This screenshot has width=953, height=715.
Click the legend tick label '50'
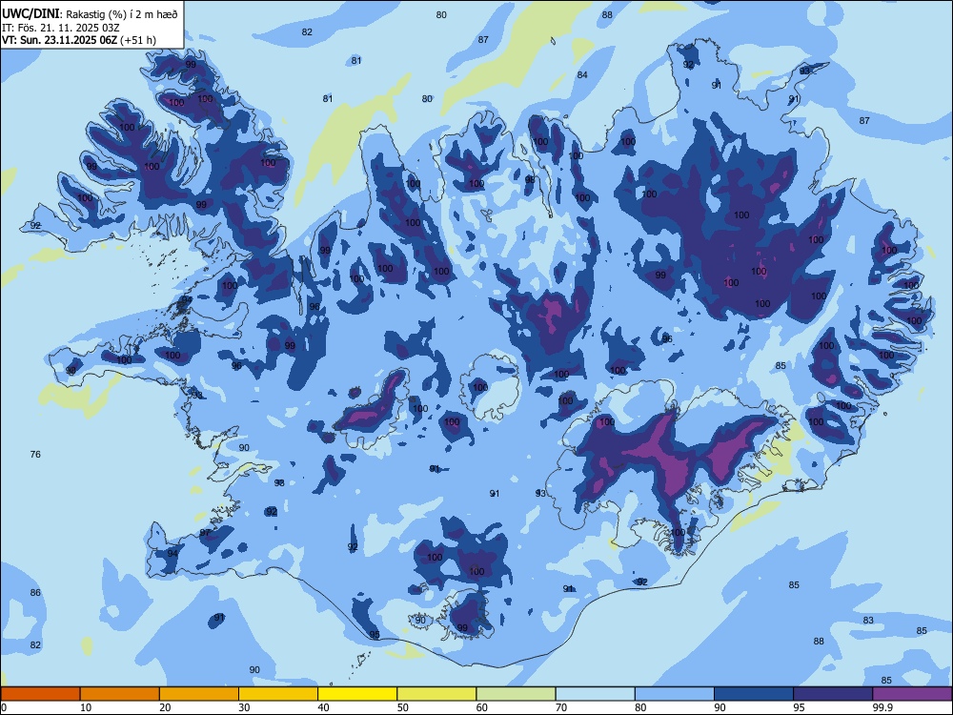click(403, 707)
